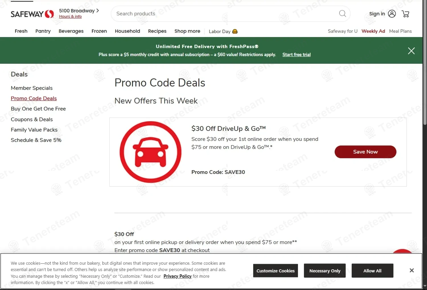Open the Fresh category menu
Viewport: 427px width, 290px height.
21,31
